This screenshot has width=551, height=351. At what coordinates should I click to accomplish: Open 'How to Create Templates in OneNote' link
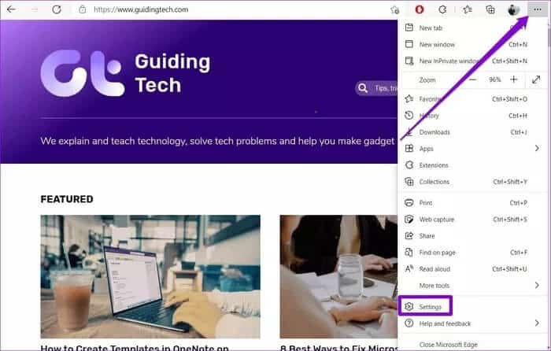pyautogui.click(x=135, y=348)
